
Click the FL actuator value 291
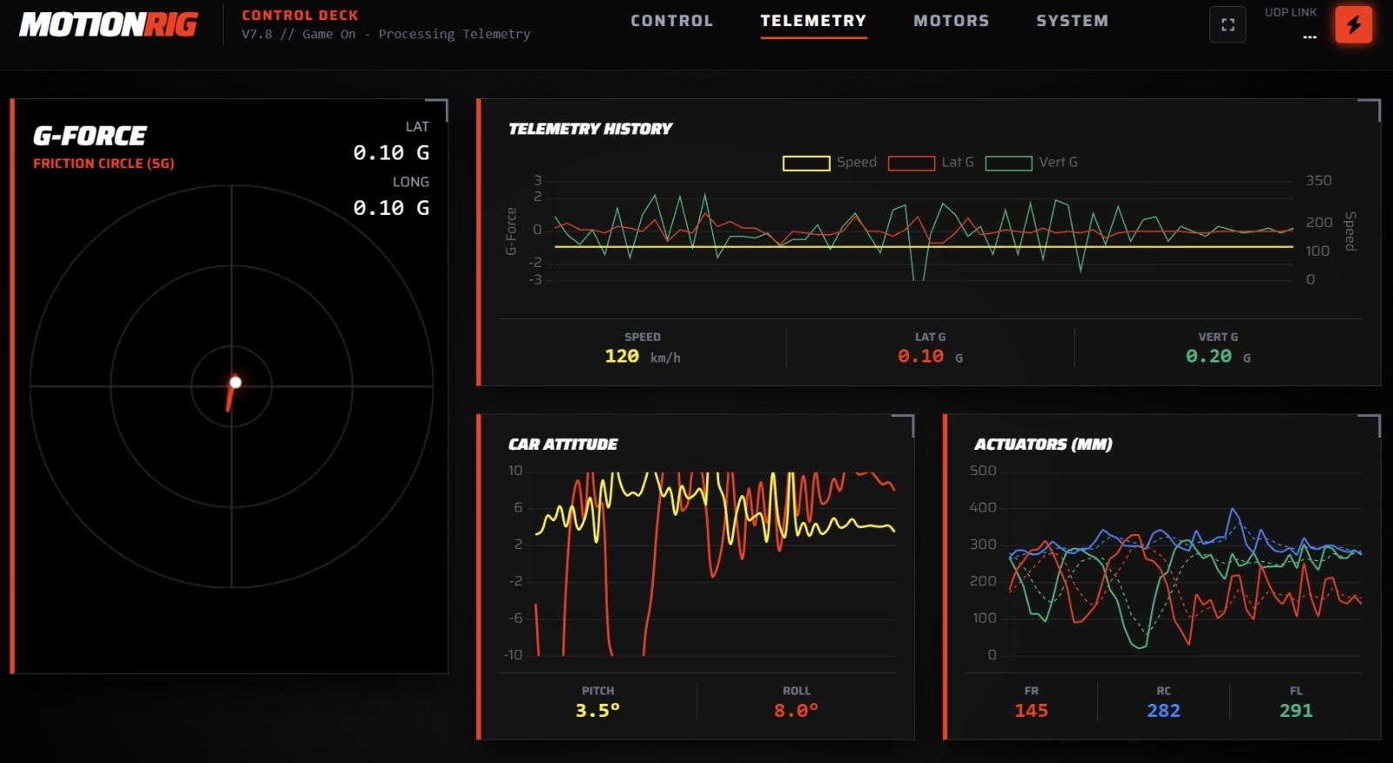(x=1295, y=711)
